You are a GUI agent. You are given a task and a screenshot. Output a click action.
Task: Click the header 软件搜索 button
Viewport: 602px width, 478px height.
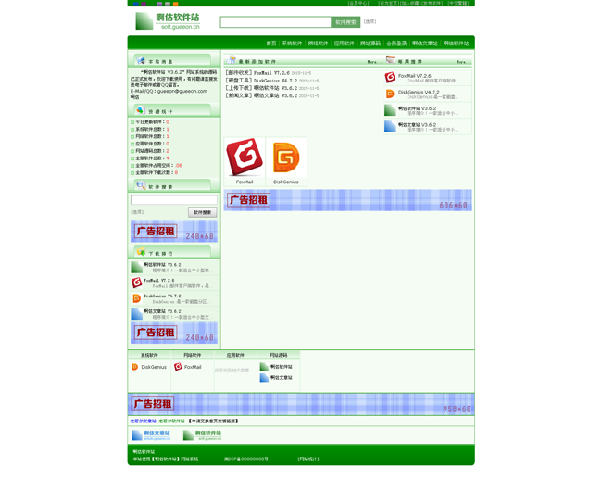tap(345, 22)
